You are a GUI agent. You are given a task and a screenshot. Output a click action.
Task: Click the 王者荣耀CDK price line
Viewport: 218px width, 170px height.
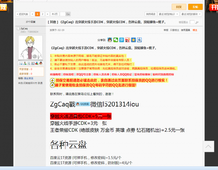point(117,130)
